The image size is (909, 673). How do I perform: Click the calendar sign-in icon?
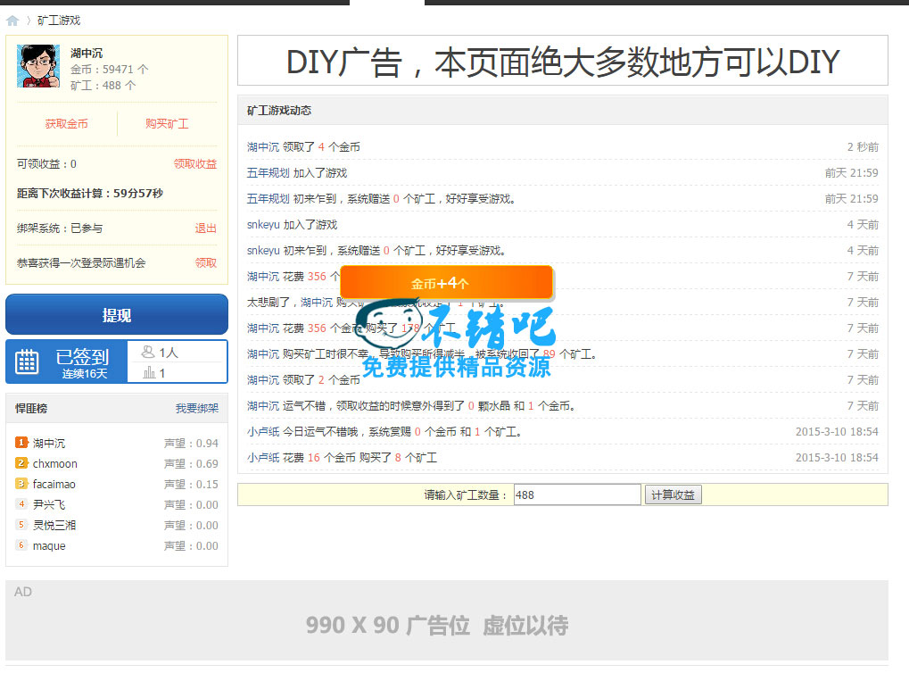point(27,362)
